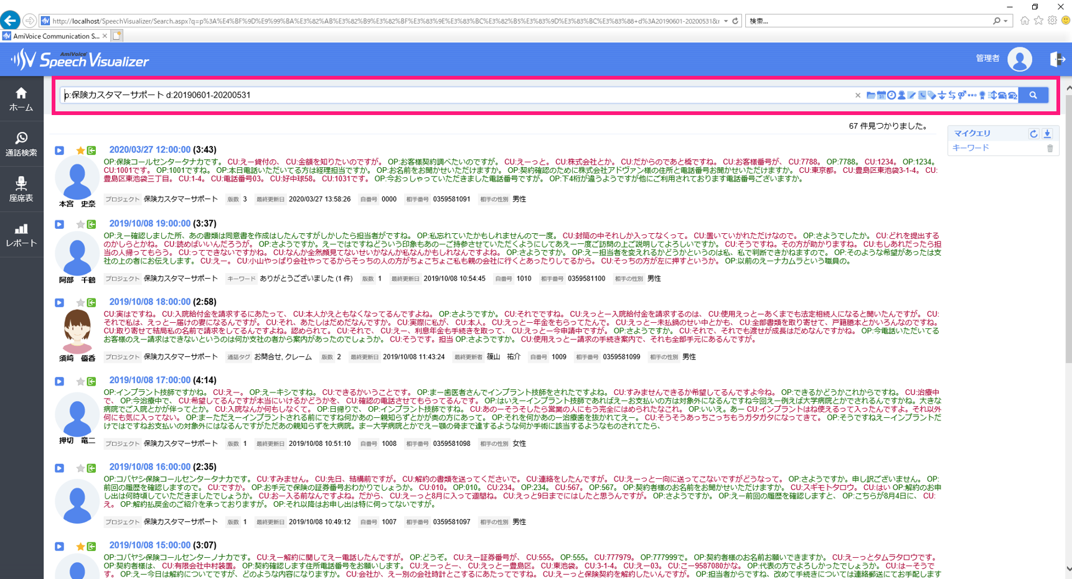The height and width of the screenshot is (579, 1072).
Task: Click the left-right swap arrows icon
Action: (x=952, y=95)
